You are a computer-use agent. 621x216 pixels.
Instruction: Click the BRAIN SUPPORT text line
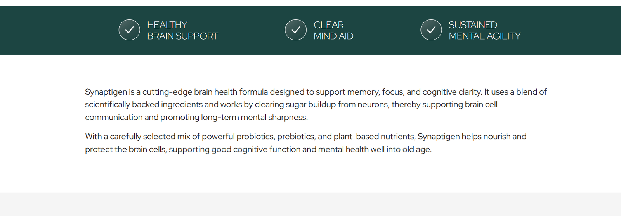coord(182,36)
